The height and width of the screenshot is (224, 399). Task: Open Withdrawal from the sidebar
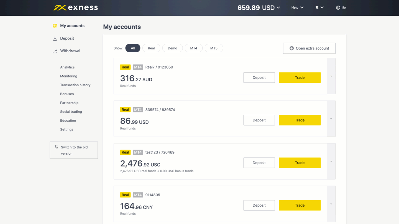[x=70, y=51]
